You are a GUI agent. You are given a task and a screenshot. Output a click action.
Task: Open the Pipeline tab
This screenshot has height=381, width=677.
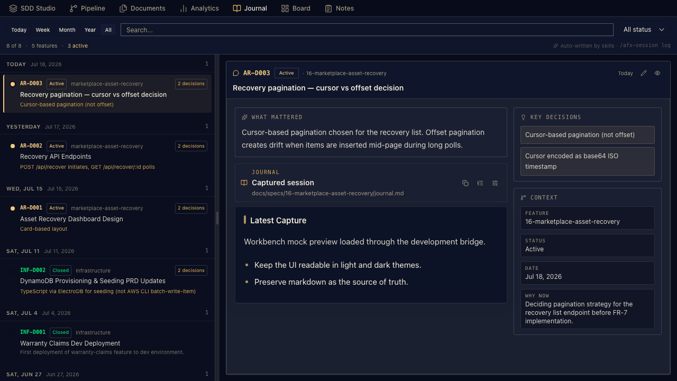[87, 8]
